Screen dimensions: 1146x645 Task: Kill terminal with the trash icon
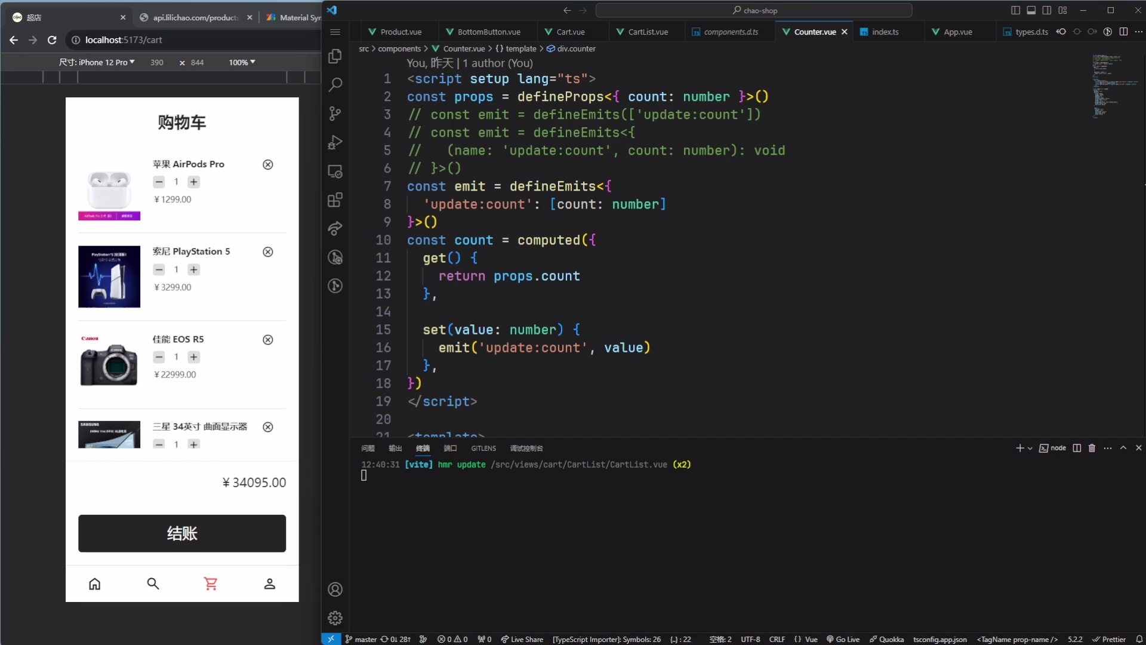(1092, 448)
